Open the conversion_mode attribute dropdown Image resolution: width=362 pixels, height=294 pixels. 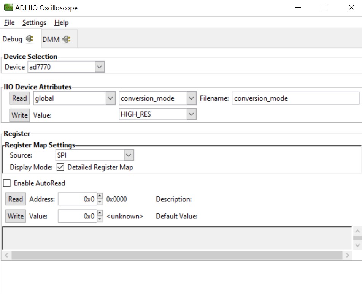[192, 98]
